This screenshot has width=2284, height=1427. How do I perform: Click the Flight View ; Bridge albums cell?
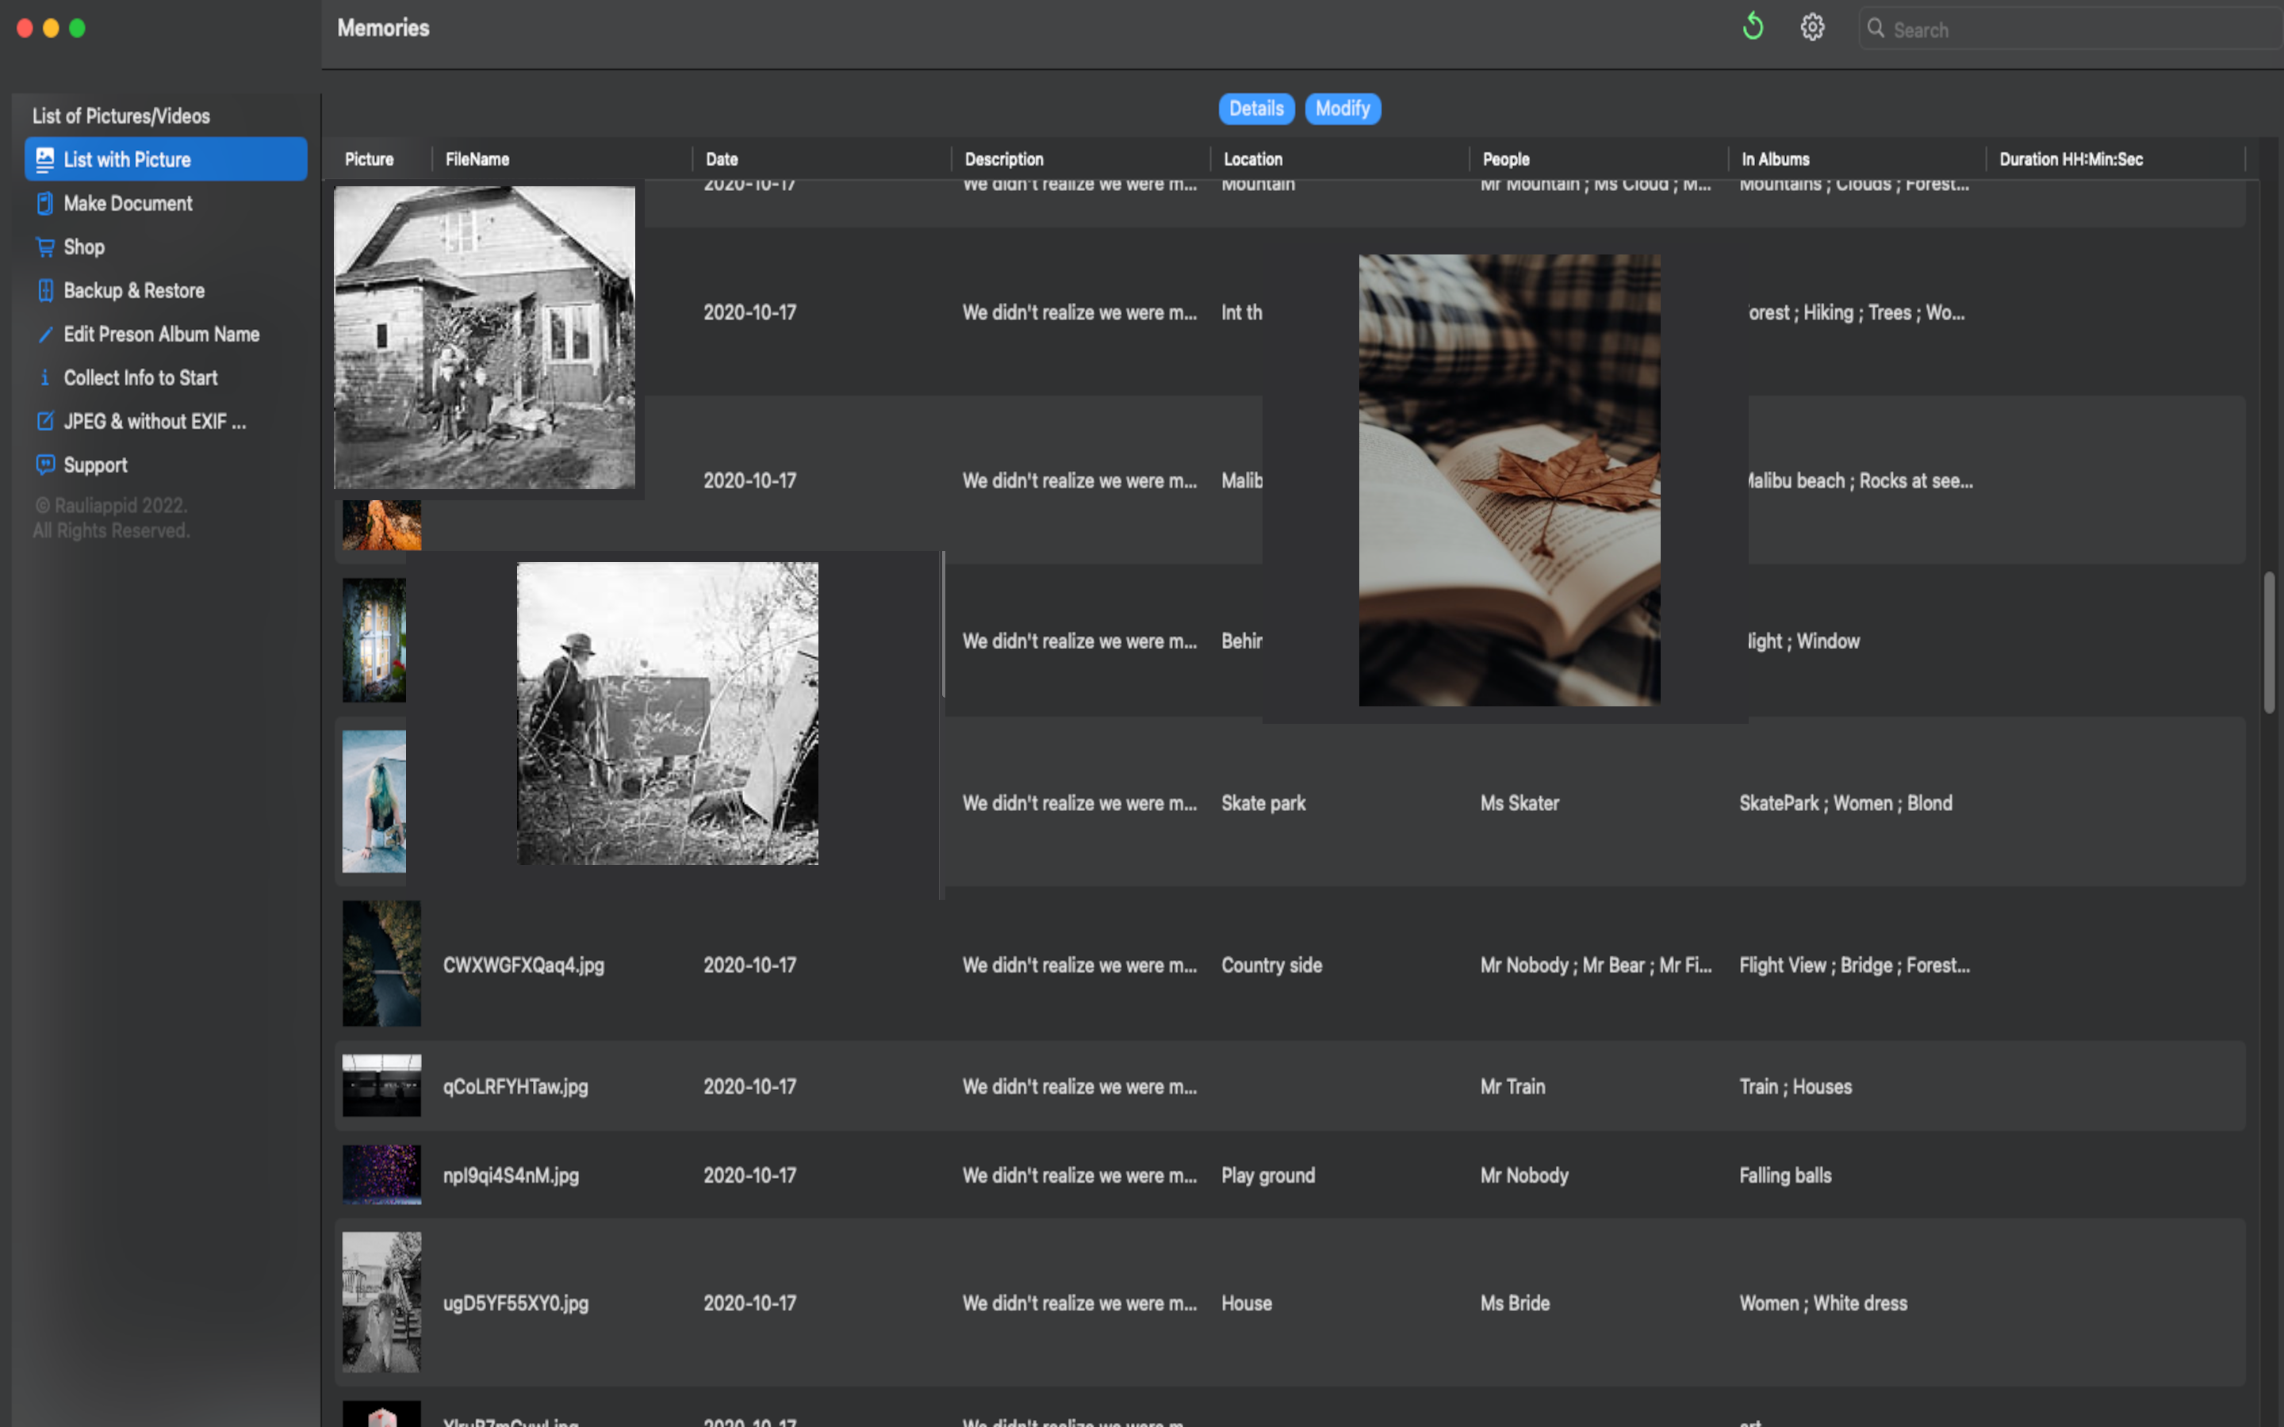point(1853,965)
